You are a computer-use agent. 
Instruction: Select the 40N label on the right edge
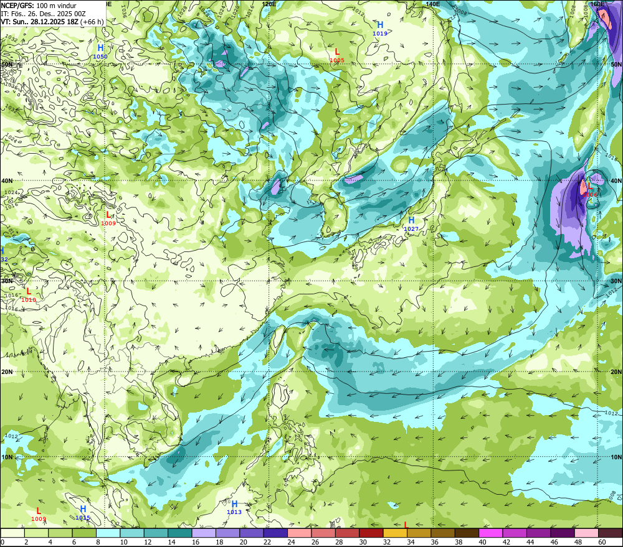point(616,181)
